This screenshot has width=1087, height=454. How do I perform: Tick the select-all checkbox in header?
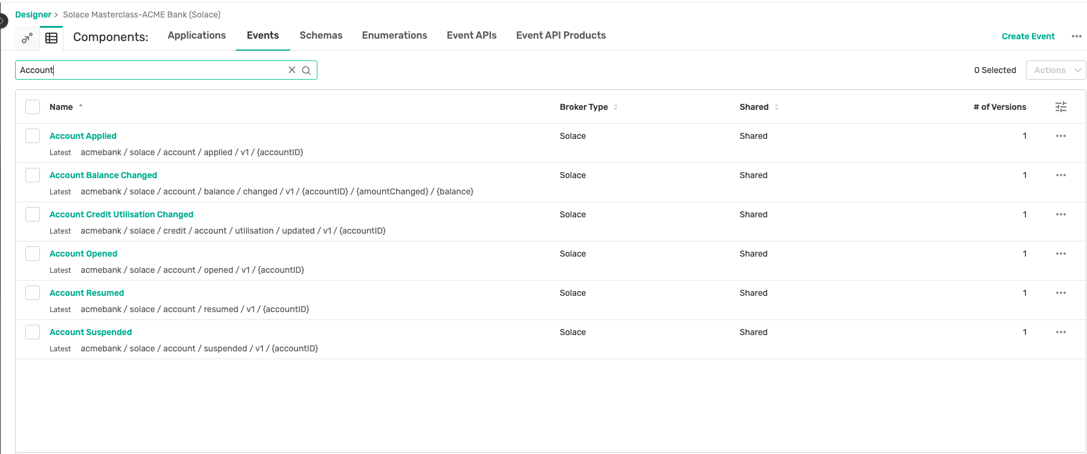click(x=33, y=107)
